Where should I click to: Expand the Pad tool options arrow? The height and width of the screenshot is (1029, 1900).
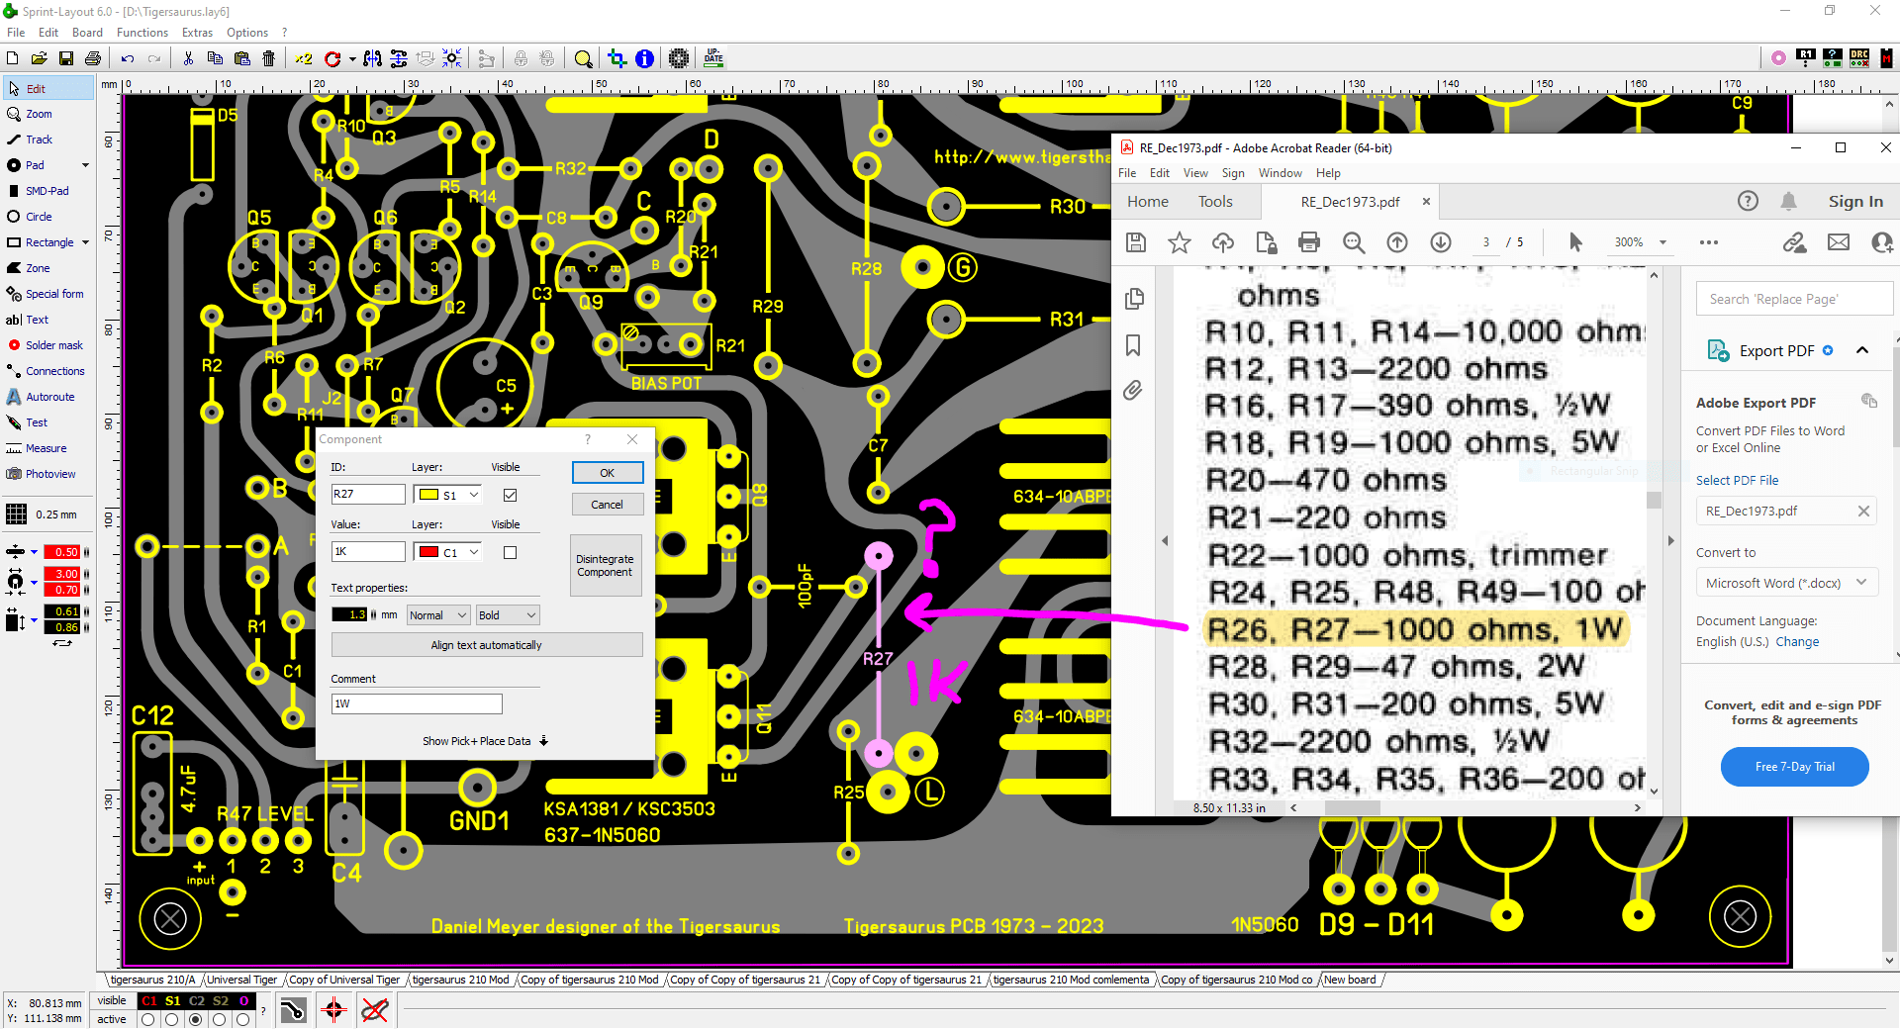(x=85, y=165)
